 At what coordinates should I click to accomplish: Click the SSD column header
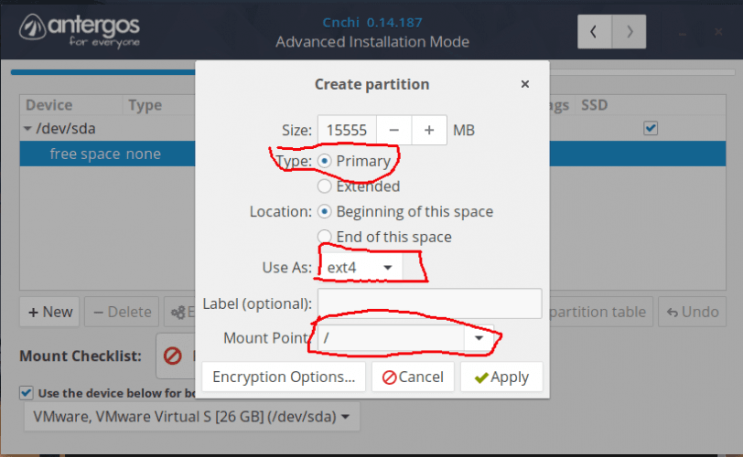click(594, 105)
